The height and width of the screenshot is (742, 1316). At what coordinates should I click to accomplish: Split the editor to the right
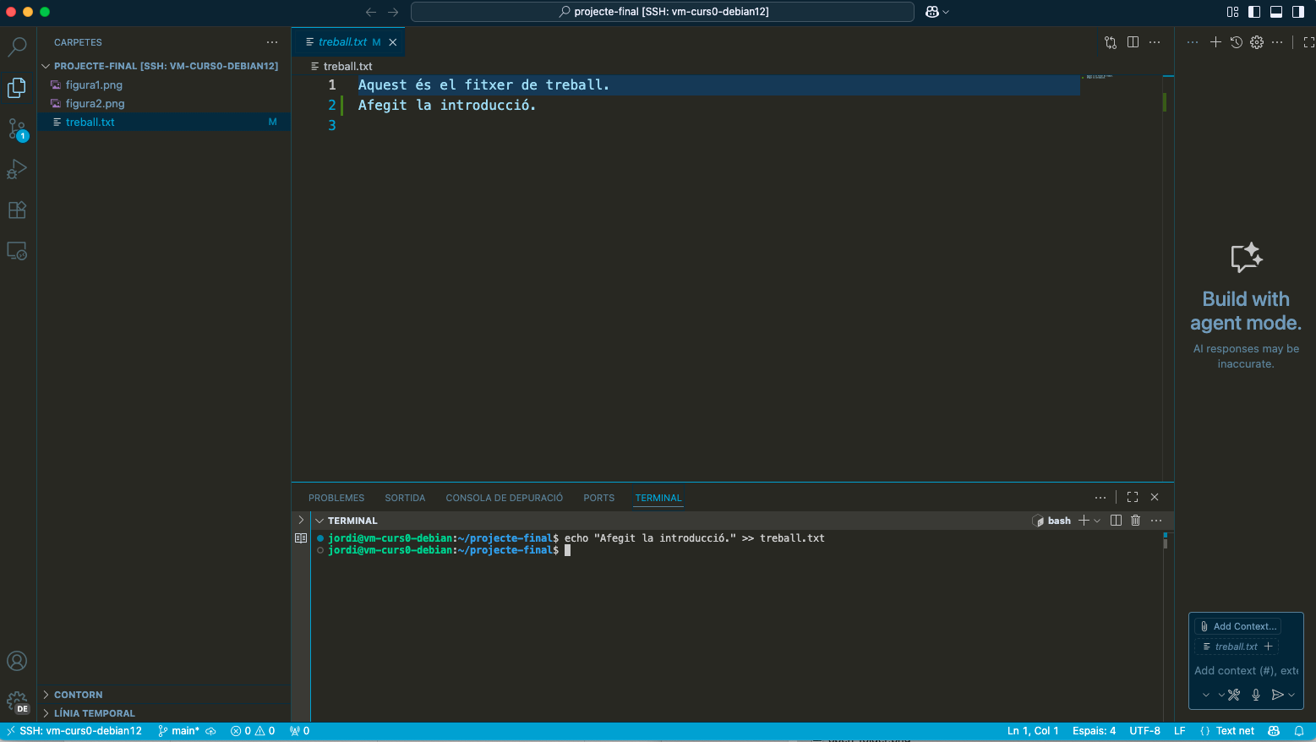pos(1133,42)
